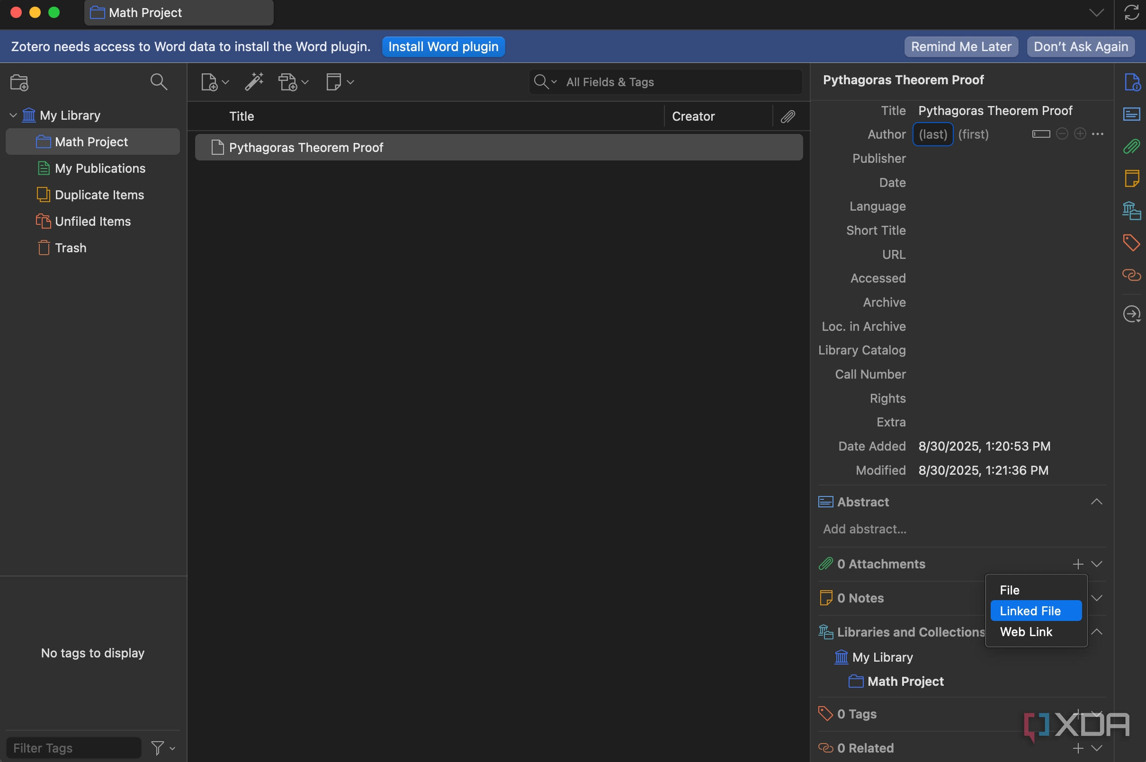Install Word plugin

pyautogui.click(x=443, y=47)
